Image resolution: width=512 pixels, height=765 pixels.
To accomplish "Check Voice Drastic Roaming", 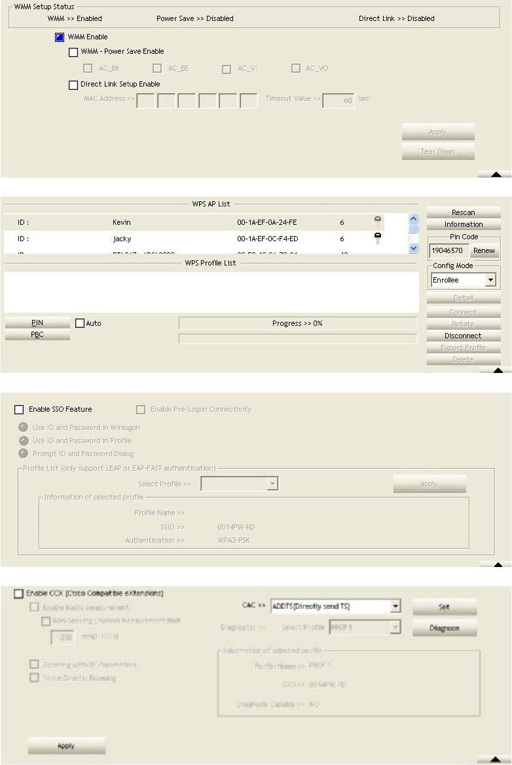I will (34, 678).
